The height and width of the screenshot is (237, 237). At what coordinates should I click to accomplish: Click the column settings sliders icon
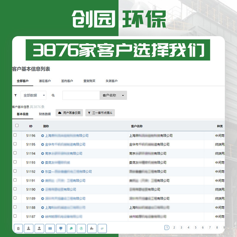50,228
